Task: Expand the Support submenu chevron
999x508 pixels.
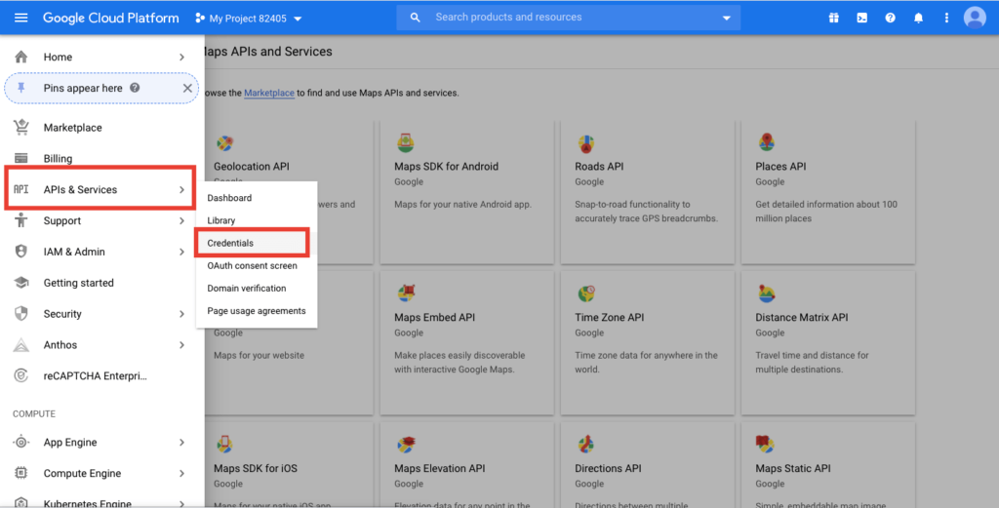Action: pyautogui.click(x=181, y=221)
